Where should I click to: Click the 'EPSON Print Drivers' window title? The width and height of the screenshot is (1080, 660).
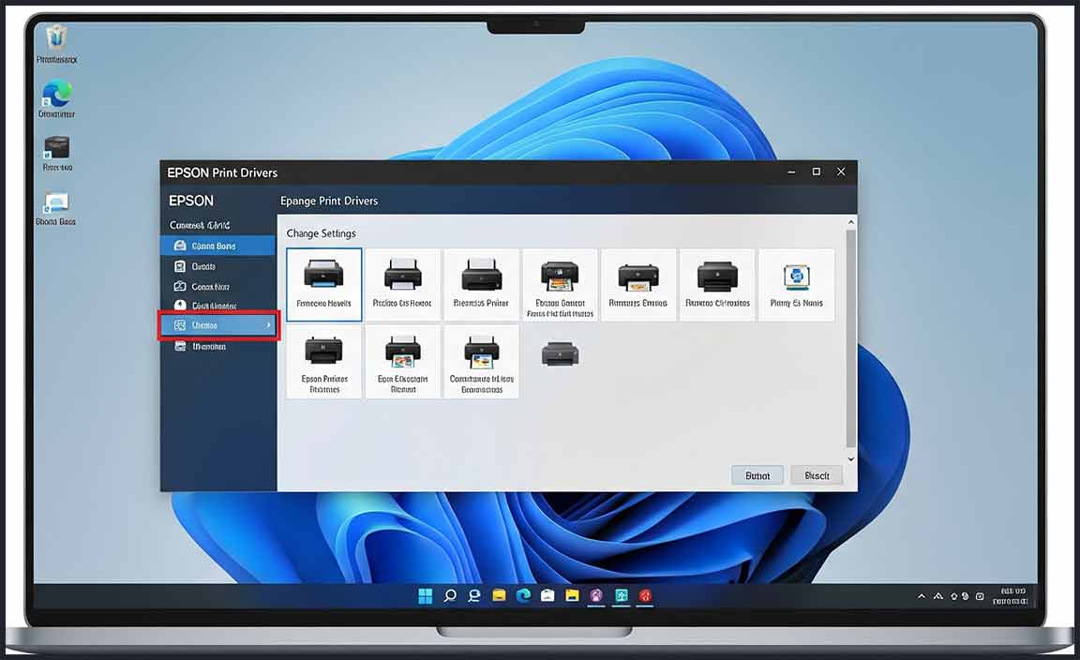pos(222,172)
